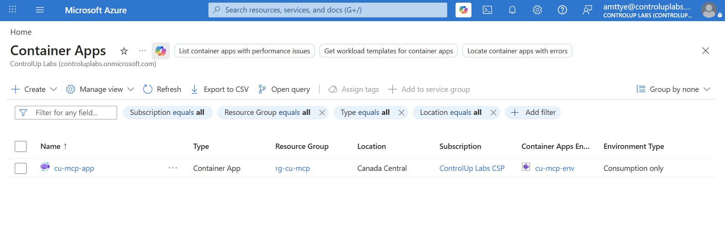Pin Container Apps to favorites with the star
The image size is (725, 243).
tap(124, 51)
